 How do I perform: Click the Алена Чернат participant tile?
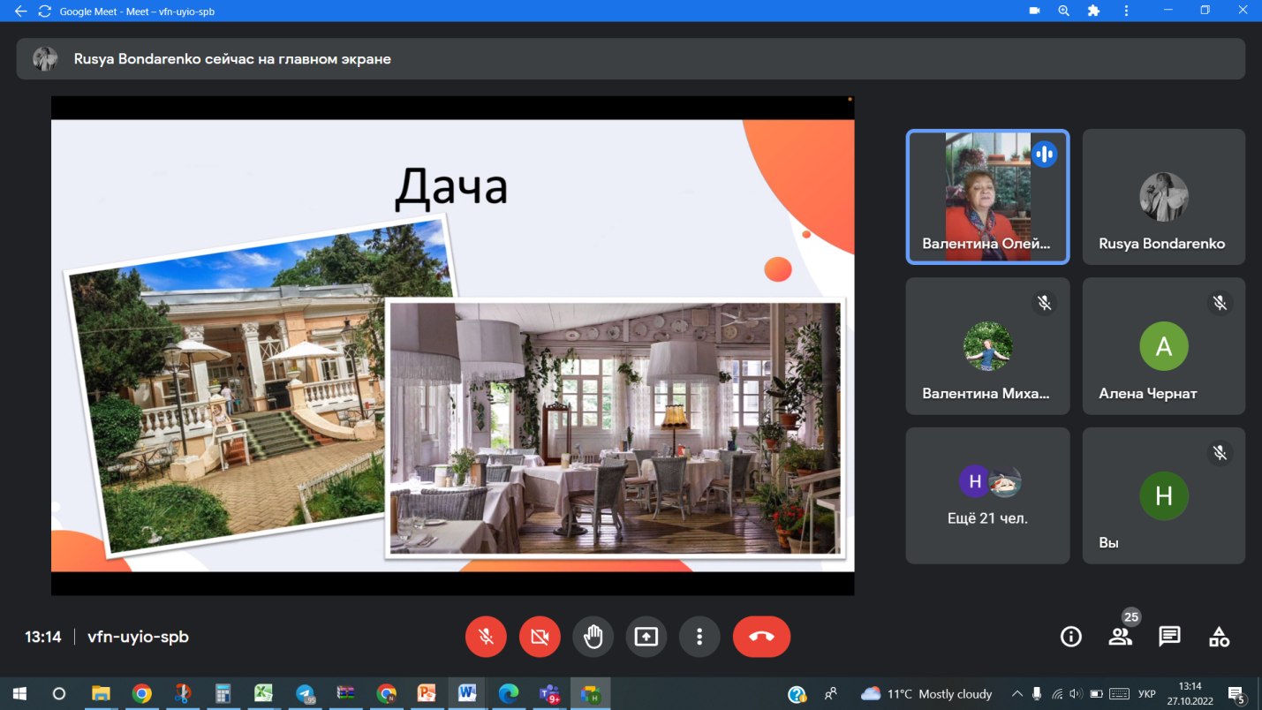coord(1163,346)
